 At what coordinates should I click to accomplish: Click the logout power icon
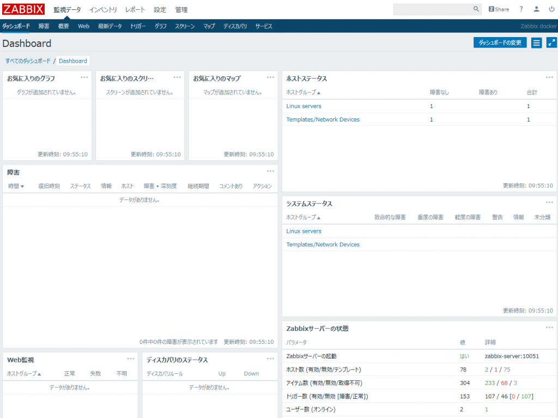tap(551, 9)
